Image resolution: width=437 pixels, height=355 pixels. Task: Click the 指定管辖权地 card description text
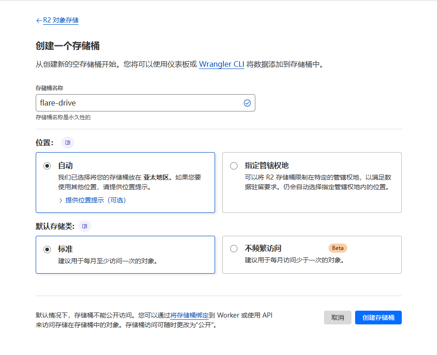(x=318, y=182)
